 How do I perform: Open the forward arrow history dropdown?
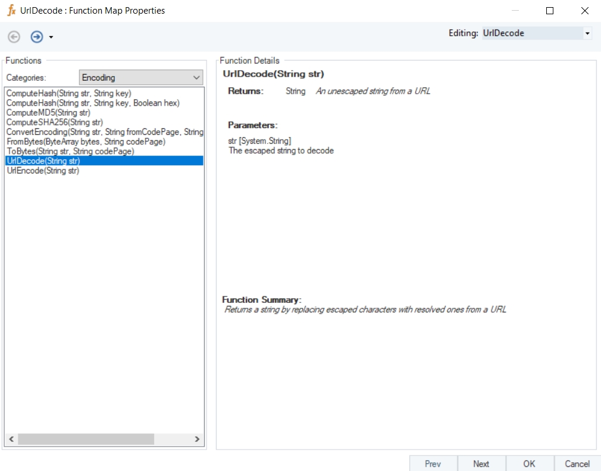(x=51, y=37)
